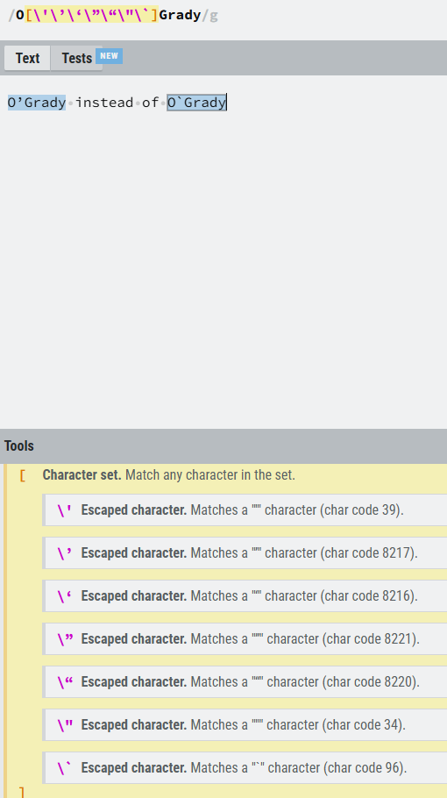This screenshot has height=798, width=447.
Task: Select the first O’Grady match in text
Action: [x=37, y=103]
